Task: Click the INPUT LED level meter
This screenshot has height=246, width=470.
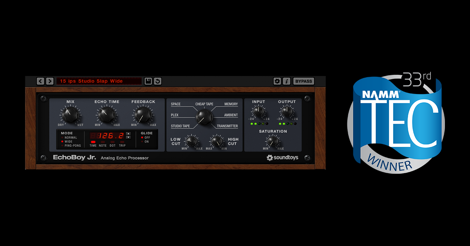Action: (258, 124)
